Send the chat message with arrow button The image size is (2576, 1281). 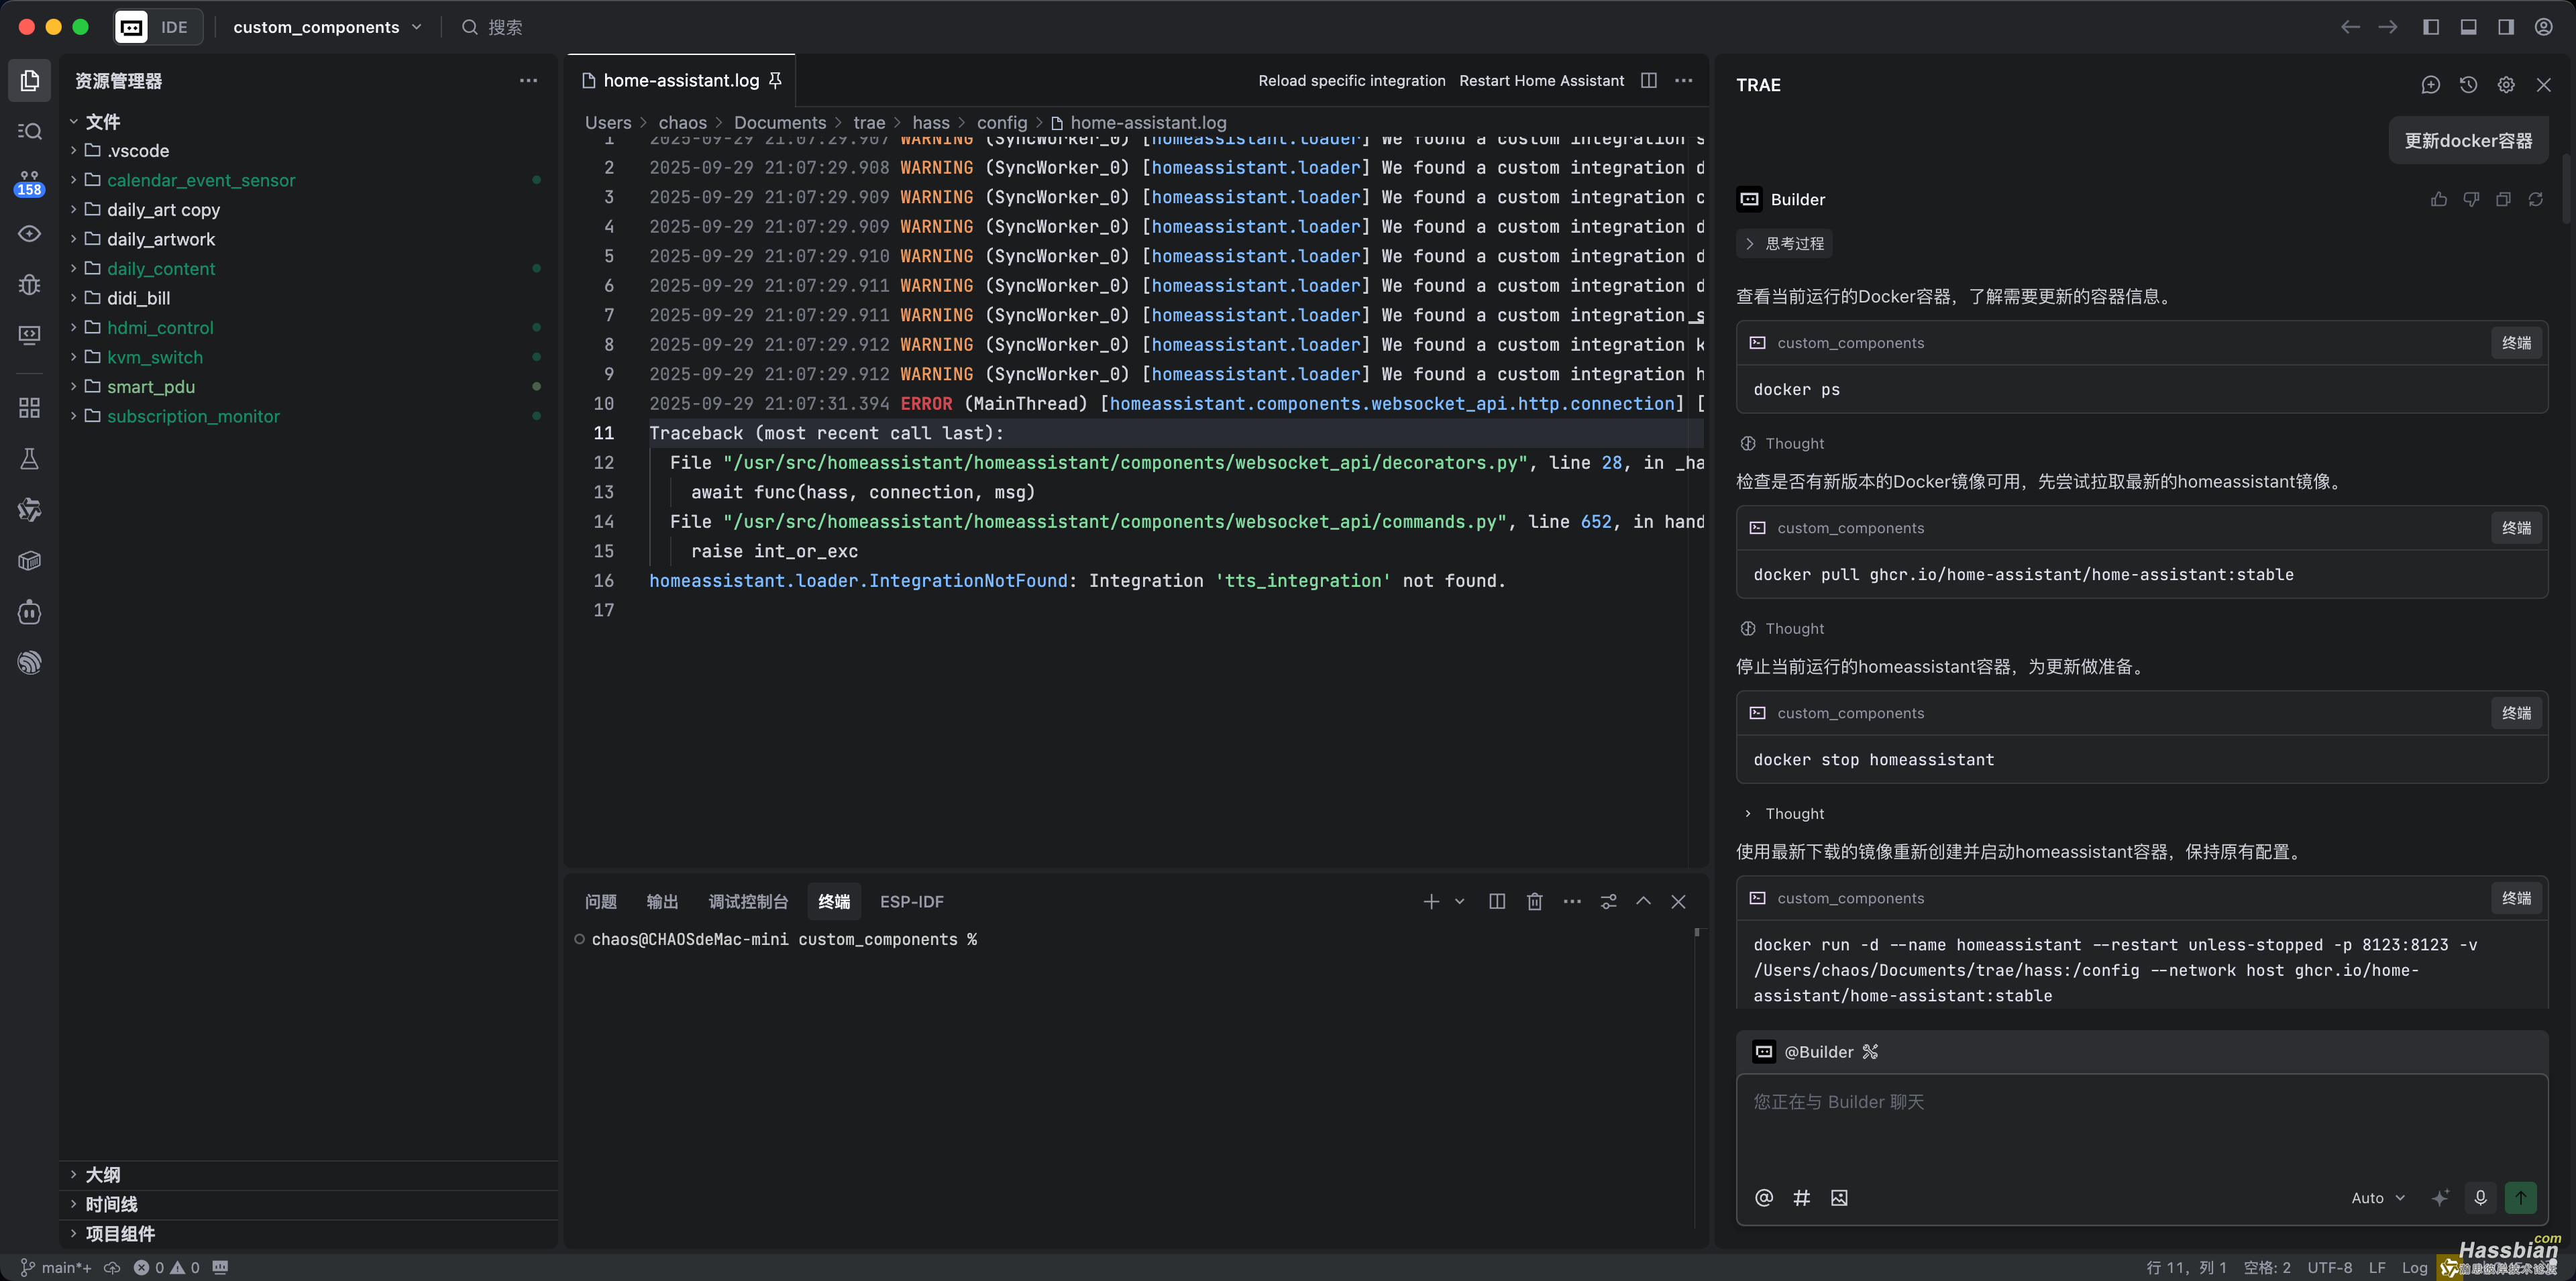coord(2520,1197)
